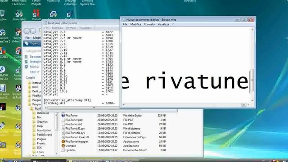Open Modifica menu in Nuovo documento Notepad

pyautogui.click(x=136, y=24)
